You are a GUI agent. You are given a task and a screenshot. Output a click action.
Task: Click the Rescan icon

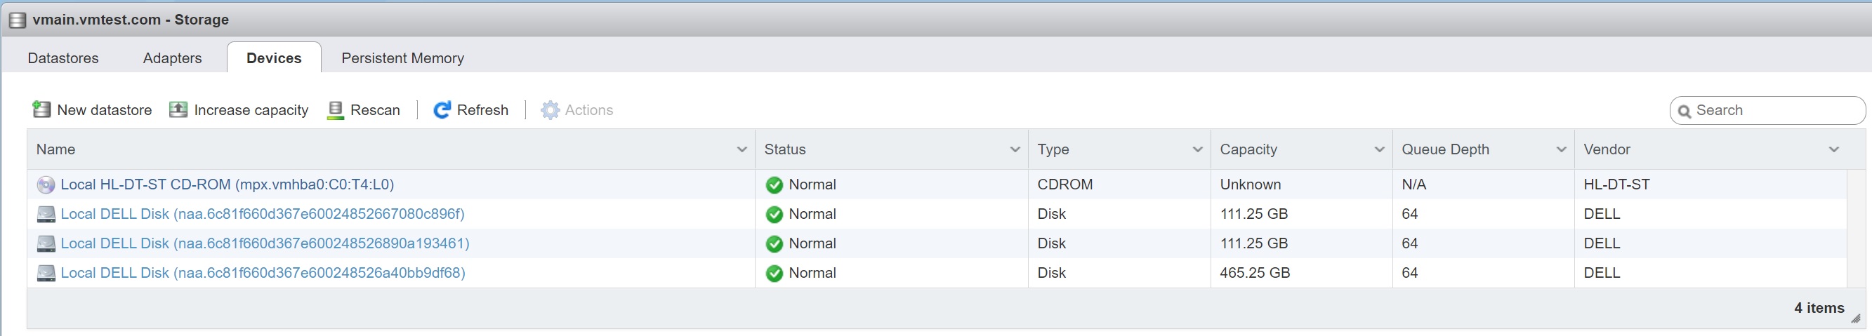pos(335,109)
